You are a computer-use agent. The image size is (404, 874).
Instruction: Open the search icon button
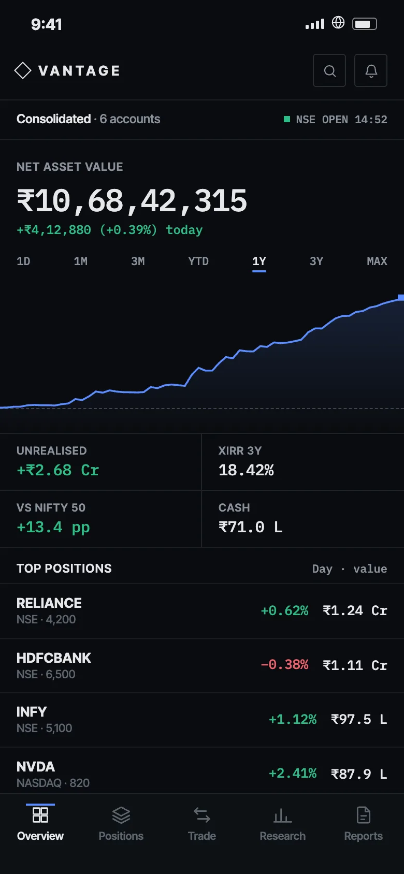(329, 70)
